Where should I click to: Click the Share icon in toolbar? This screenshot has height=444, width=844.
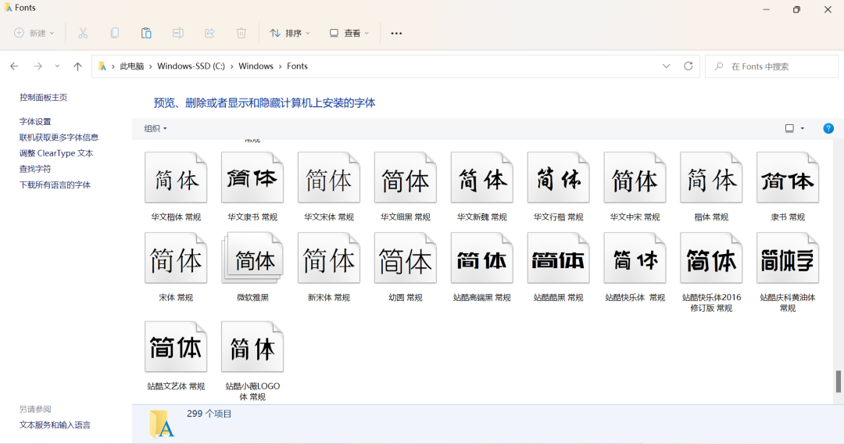coord(209,34)
